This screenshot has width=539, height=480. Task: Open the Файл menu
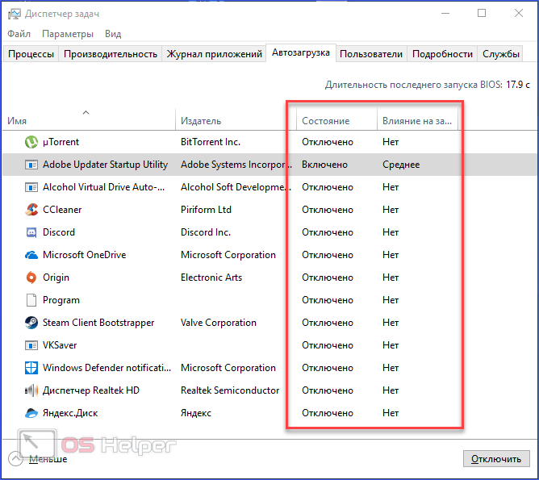(x=19, y=34)
